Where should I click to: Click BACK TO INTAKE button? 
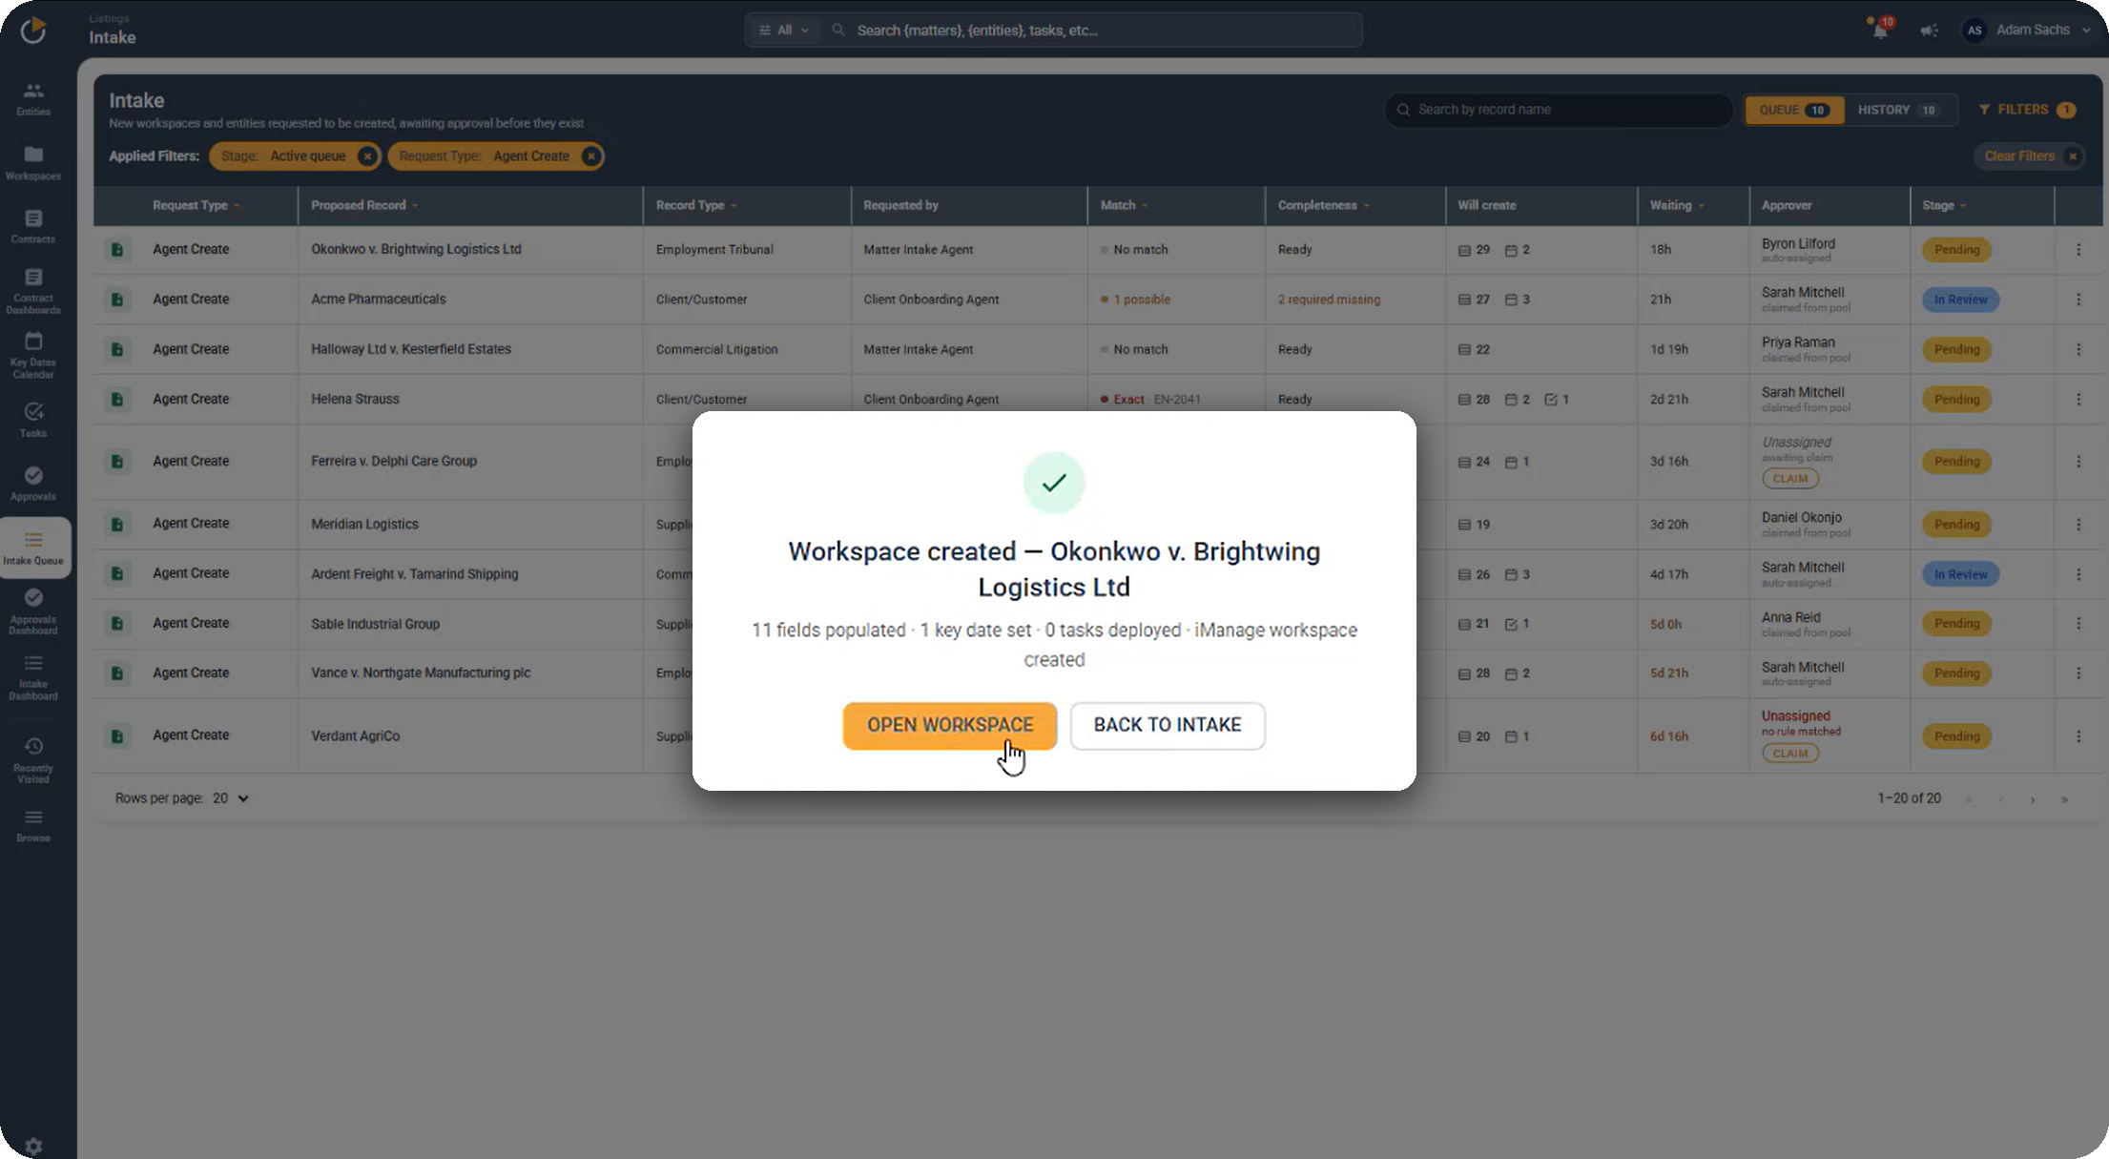[x=1168, y=725]
